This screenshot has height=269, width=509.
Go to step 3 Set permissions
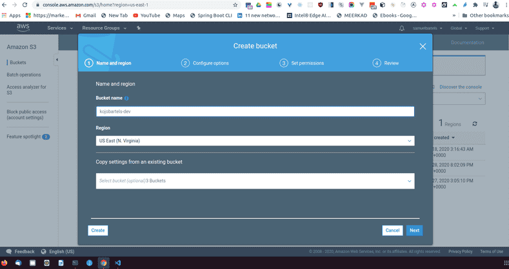tap(301, 63)
